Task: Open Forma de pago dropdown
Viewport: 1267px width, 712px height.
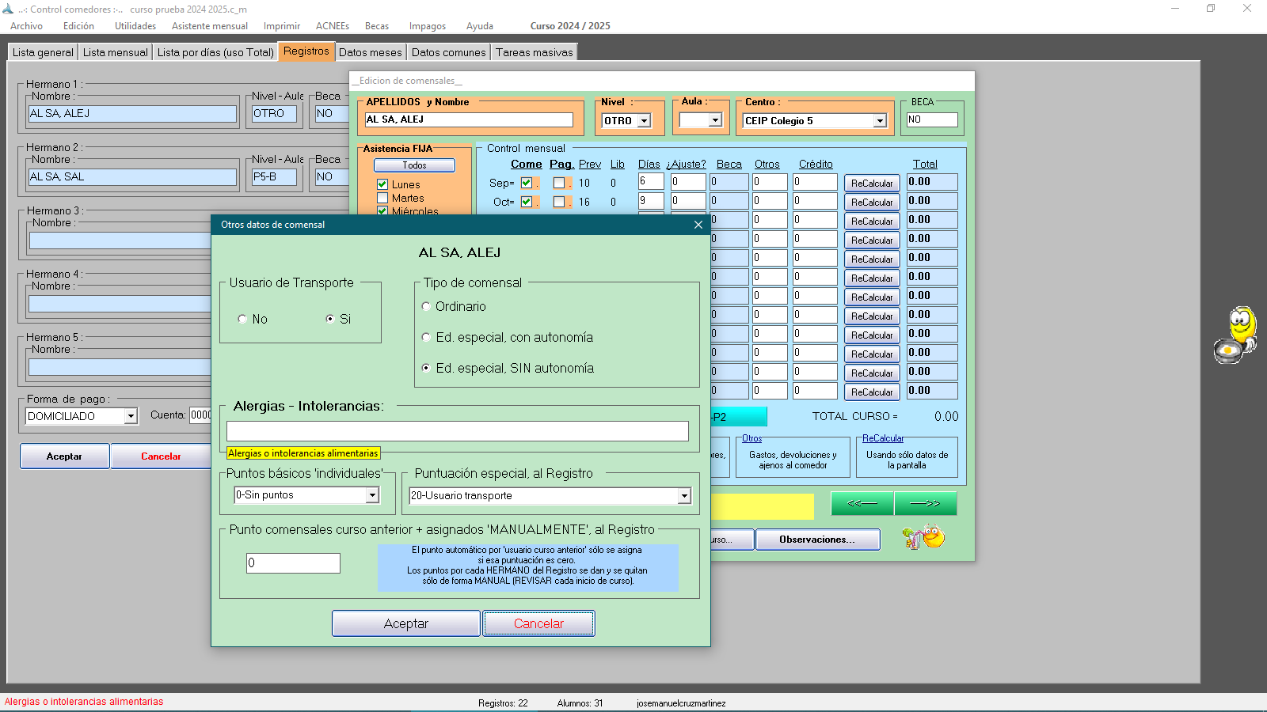Action: 131,416
